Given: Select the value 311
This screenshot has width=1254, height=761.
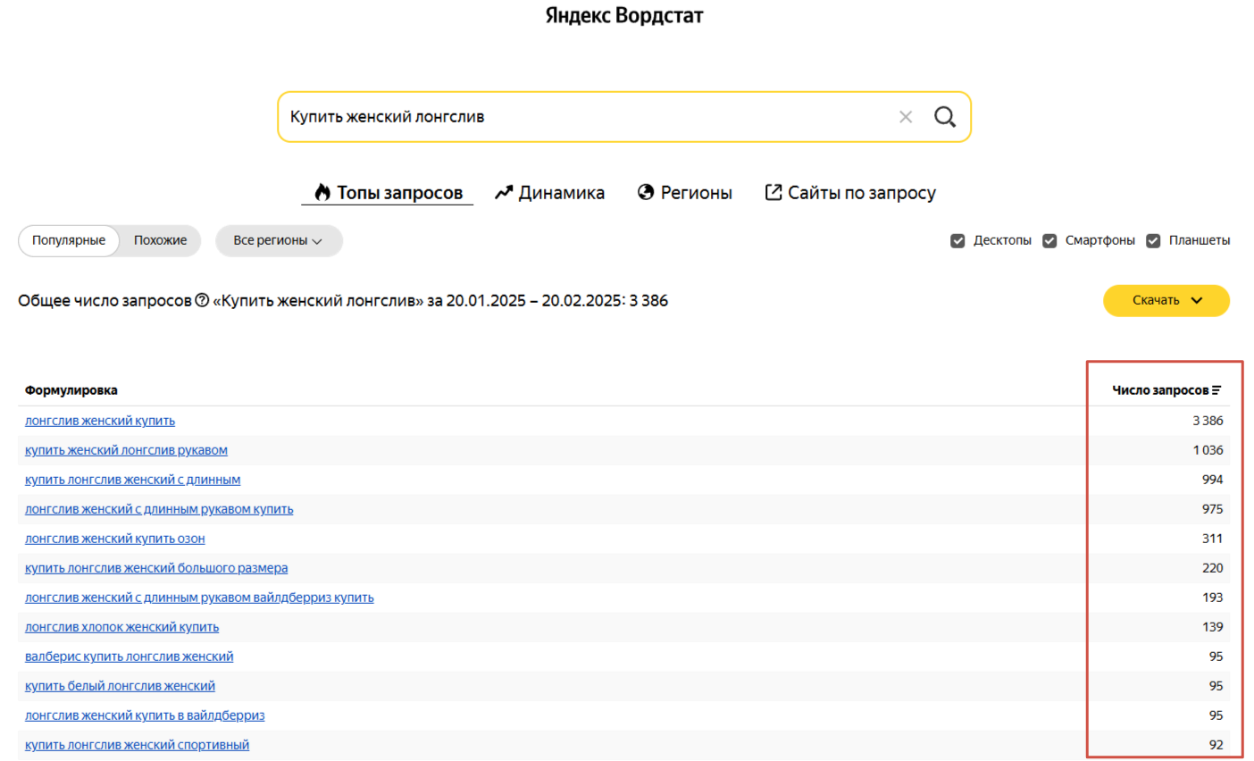Looking at the screenshot, I should coord(1212,539).
